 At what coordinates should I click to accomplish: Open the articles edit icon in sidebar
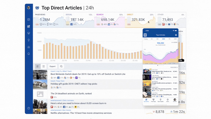tap(28, 26)
